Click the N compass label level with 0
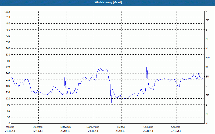 pos(206,123)
